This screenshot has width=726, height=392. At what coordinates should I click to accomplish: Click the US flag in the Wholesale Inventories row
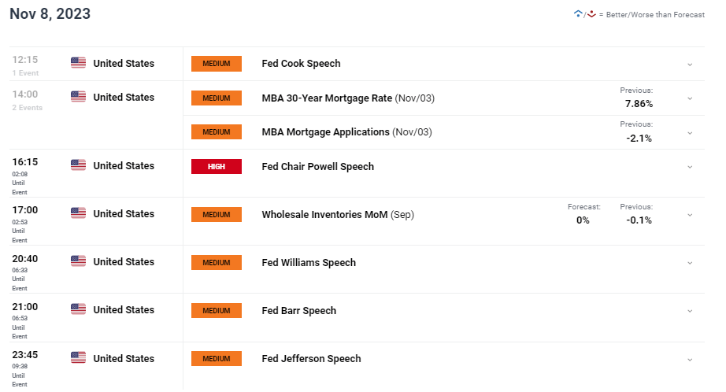(78, 213)
